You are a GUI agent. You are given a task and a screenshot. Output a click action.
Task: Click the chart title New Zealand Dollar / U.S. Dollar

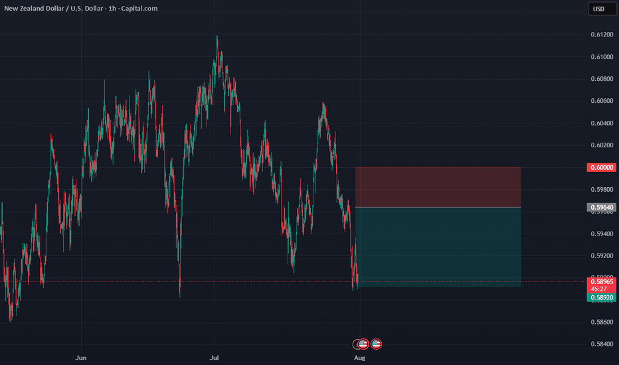pos(54,8)
